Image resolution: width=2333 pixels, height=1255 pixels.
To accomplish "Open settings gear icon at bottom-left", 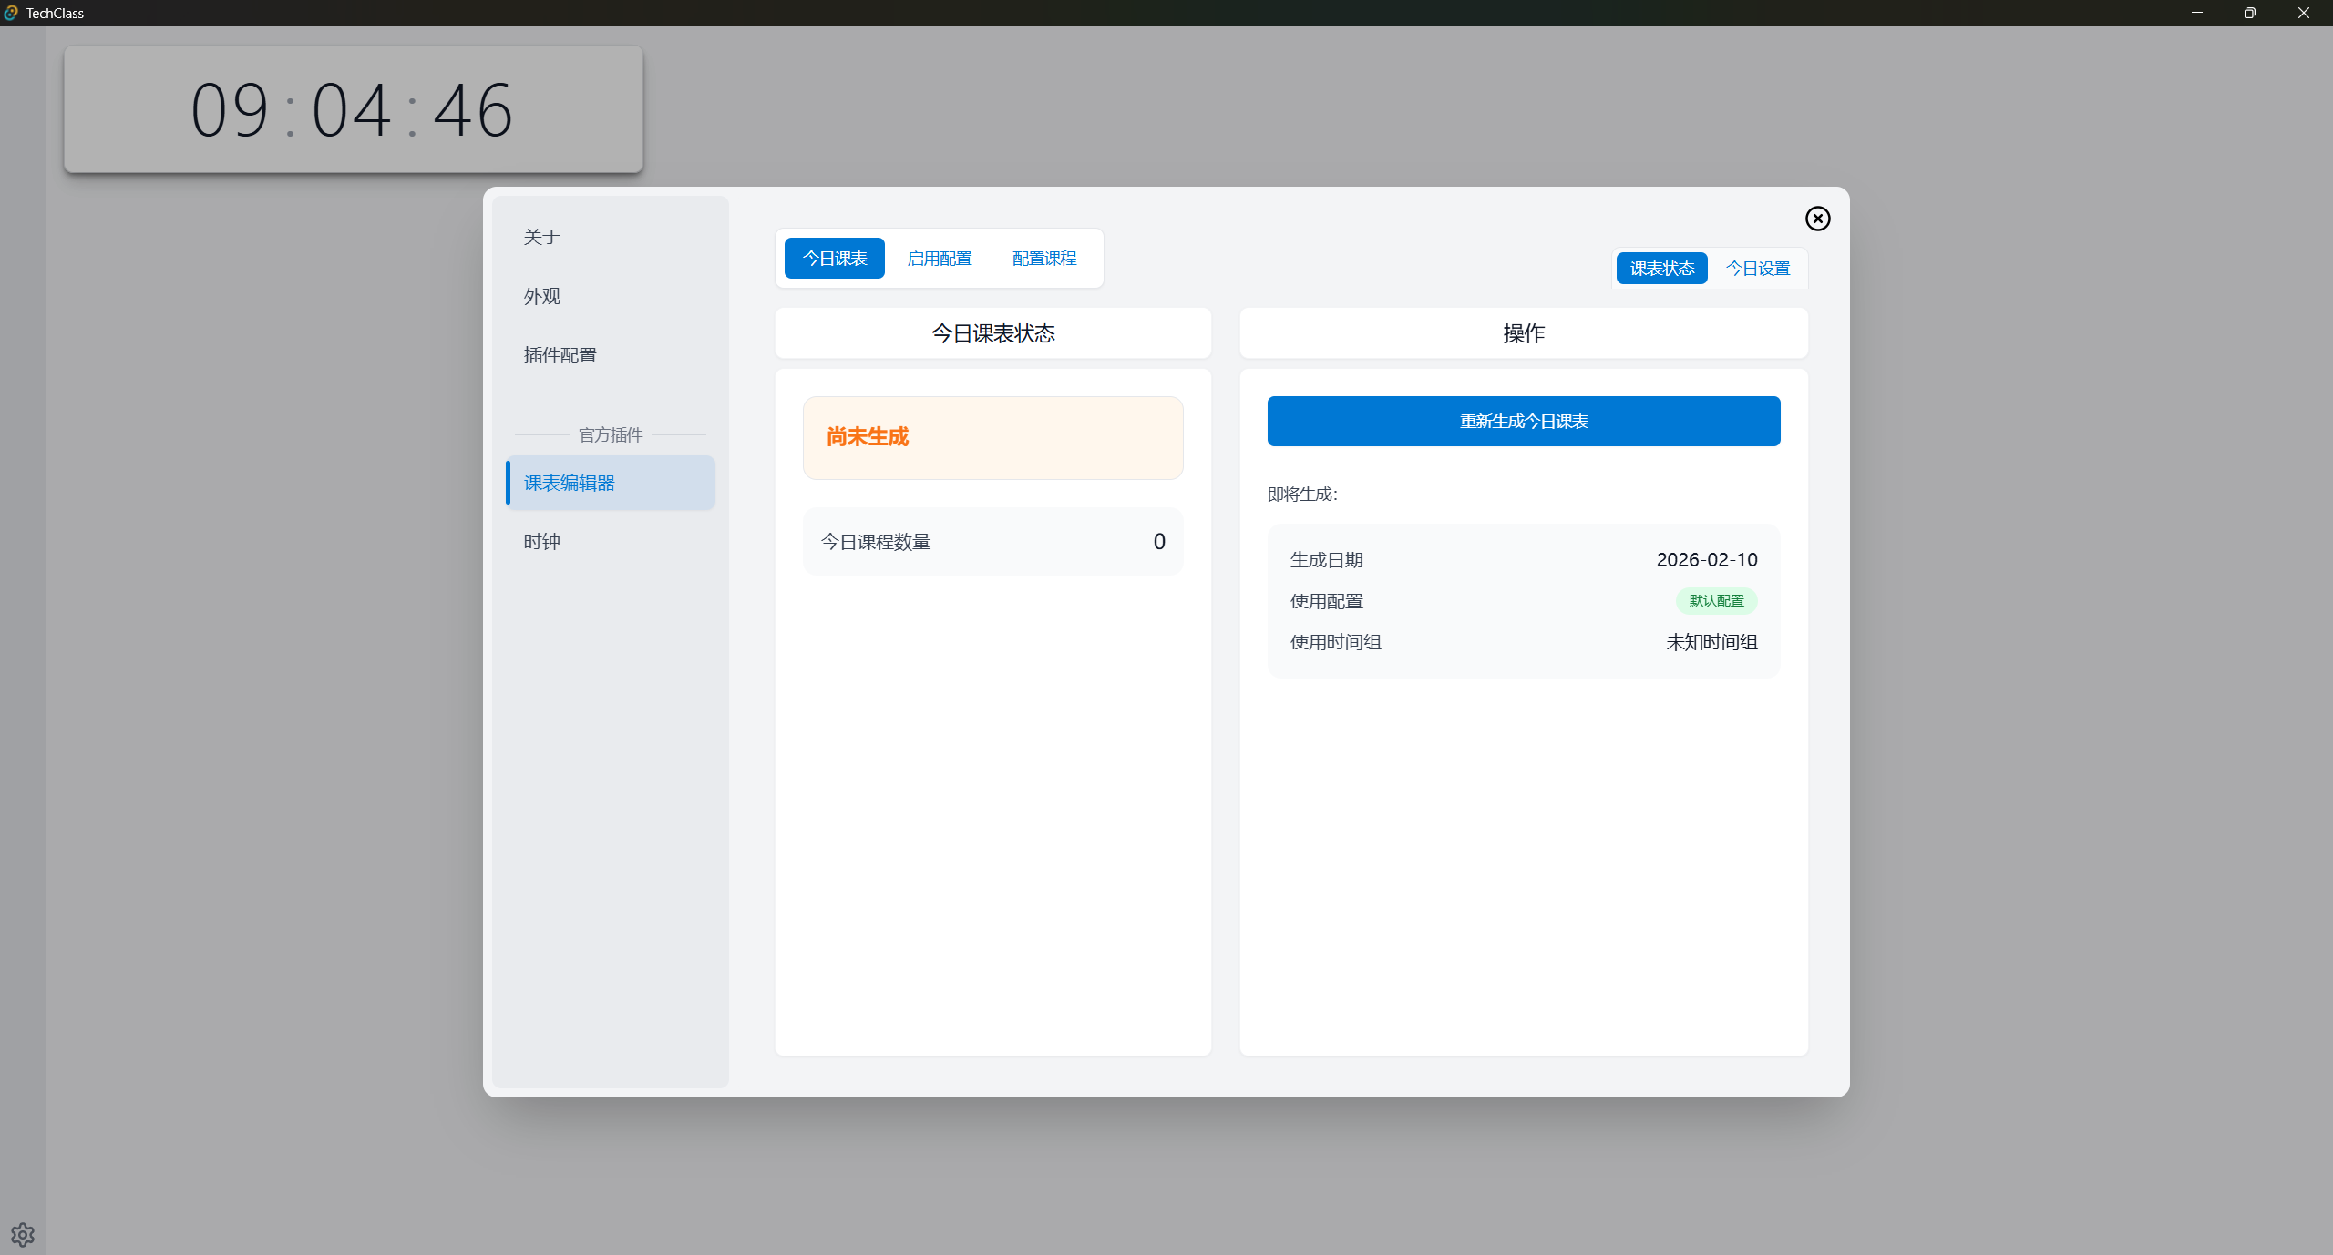I will coord(23,1234).
